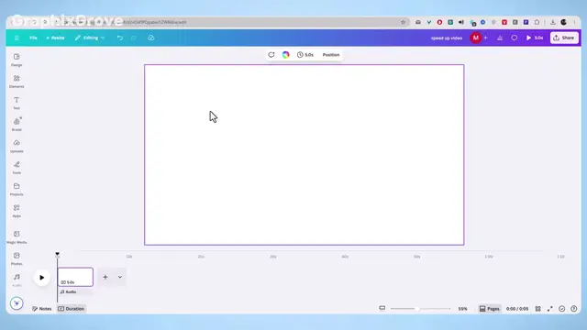Screen dimensions: 587x330
Task: Open the File menu
Action: 33,38
